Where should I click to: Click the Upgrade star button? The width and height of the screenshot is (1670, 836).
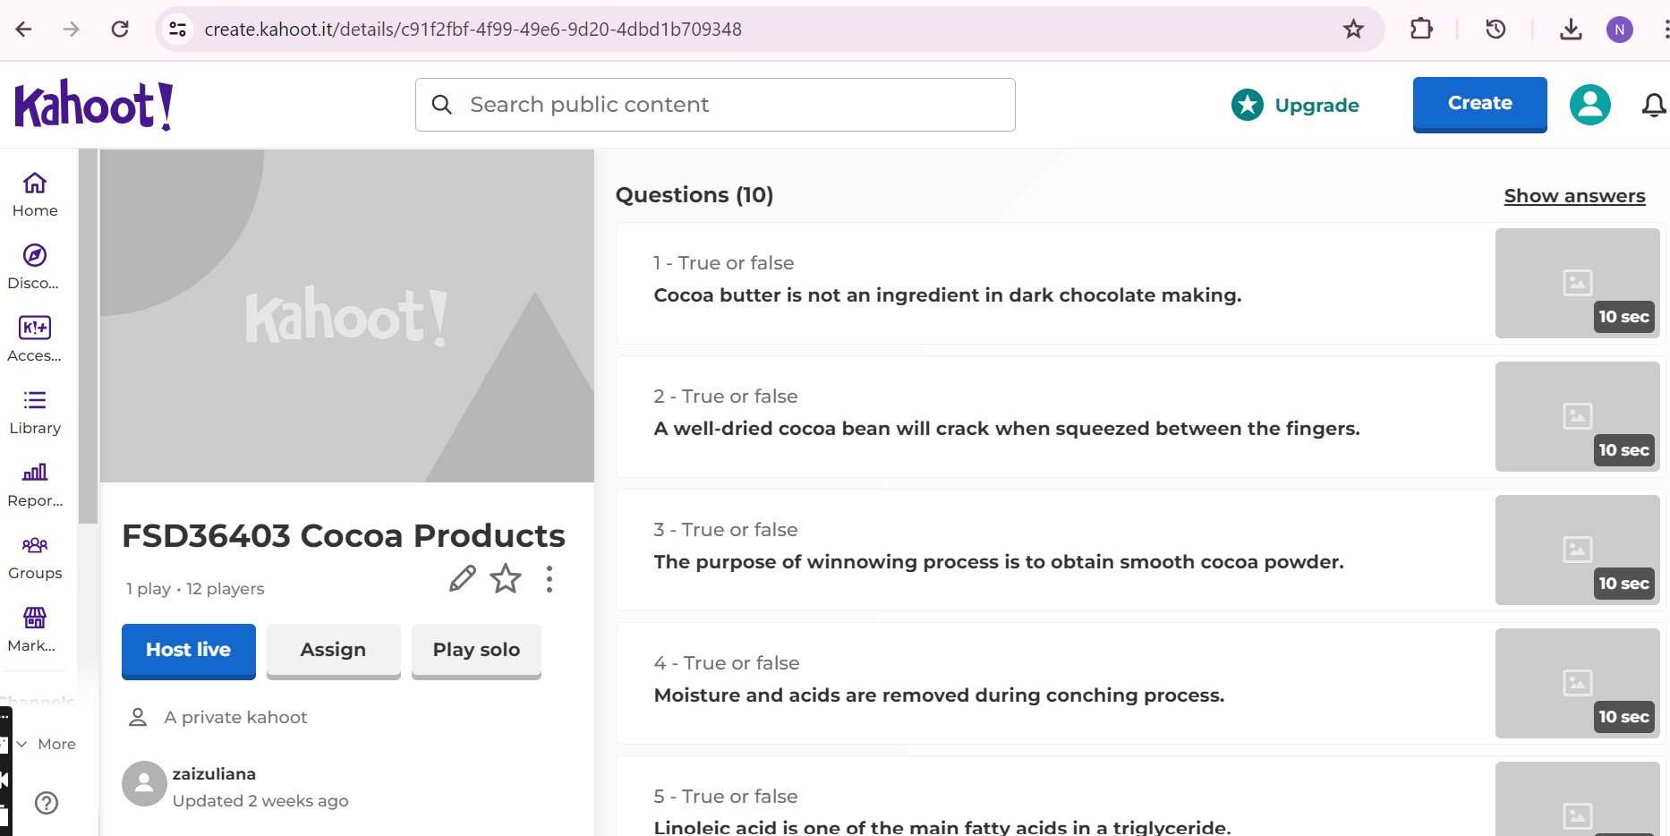(1295, 105)
